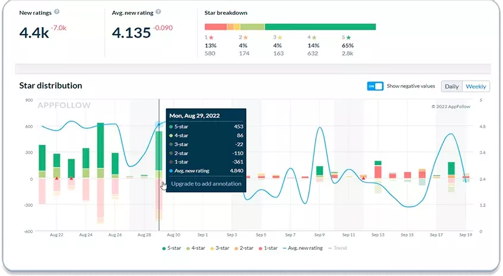Image resolution: width=503 pixels, height=276 pixels.
Task: Switch chart to Weekly view
Action: click(476, 86)
